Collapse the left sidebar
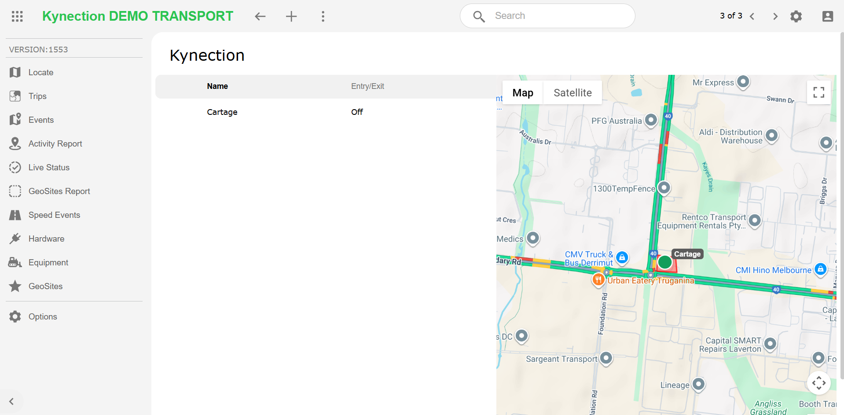This screenshot has width=844, height=415. click(11, 401)
